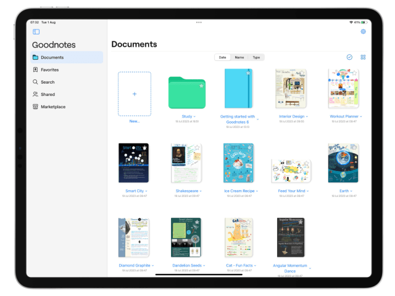Toggle favorite star on Dandelion Seeds
The width and height of the screenshot is (395, 296).
coord(197,222)
